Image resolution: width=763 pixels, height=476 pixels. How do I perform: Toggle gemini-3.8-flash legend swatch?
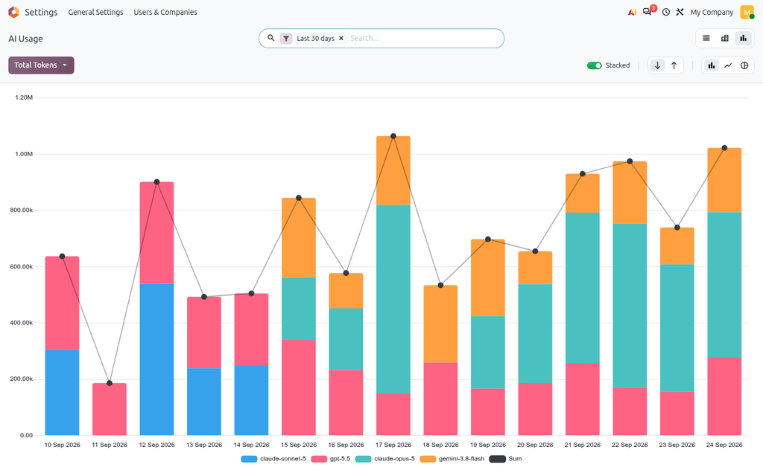428,459
